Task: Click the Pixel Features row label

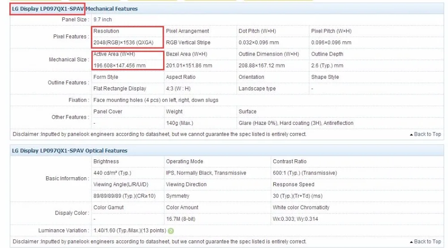Action: [x=71, y=37]
